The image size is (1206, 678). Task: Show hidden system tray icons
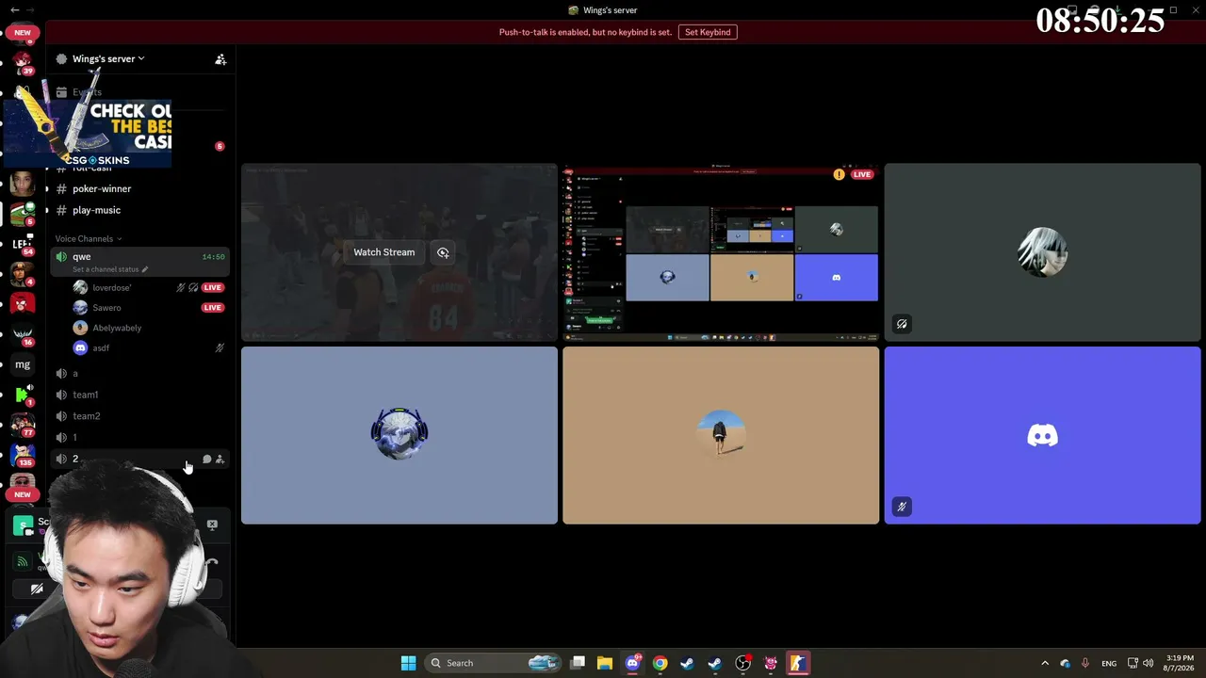pyautogui.click(x=1045, y=663)
